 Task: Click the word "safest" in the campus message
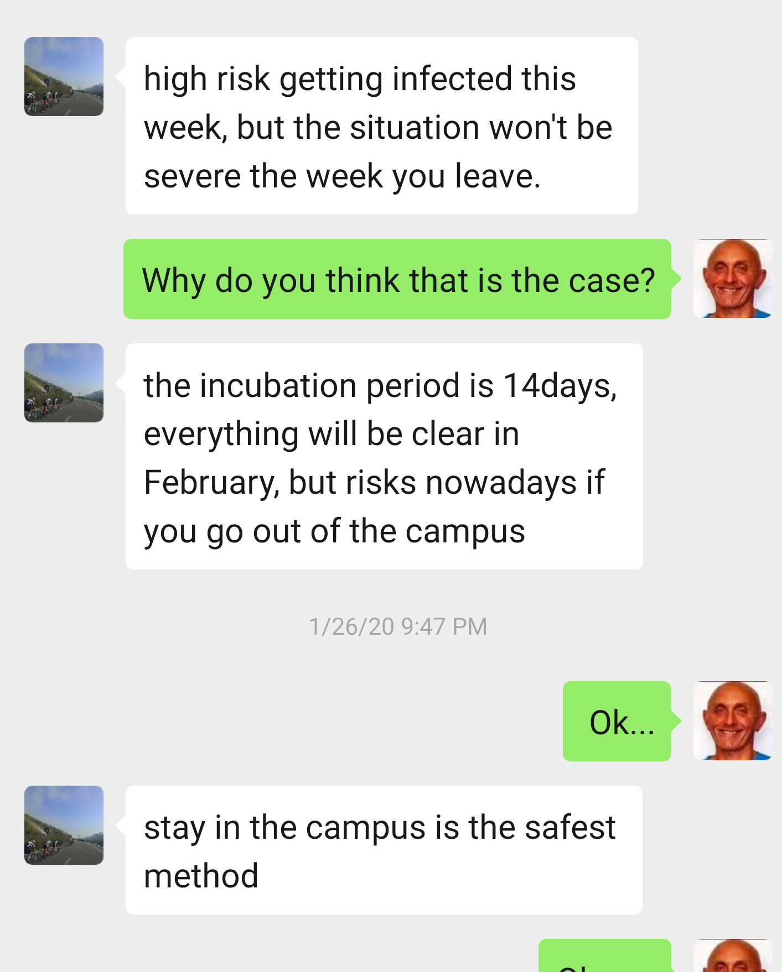pos(570,828)
